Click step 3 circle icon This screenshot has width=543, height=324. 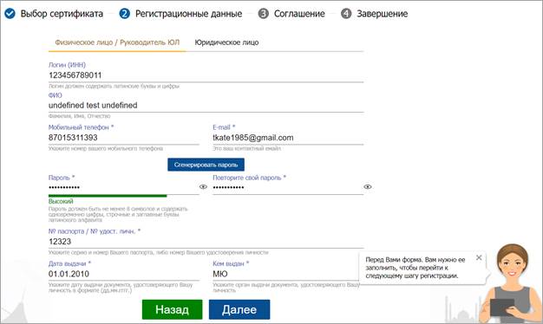(263, 14)
